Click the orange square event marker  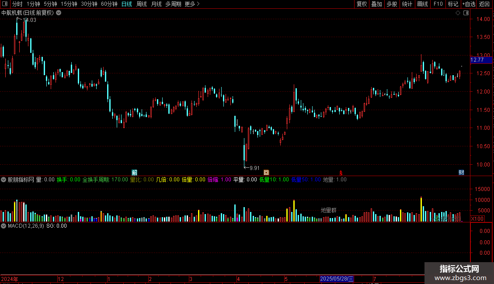[266, 172]
